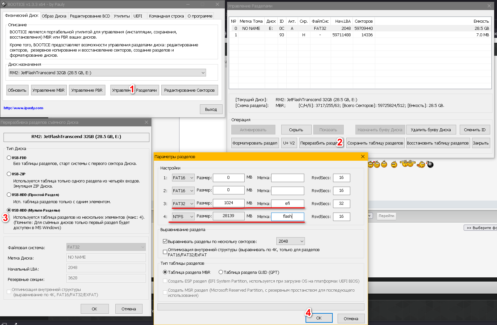The image size is (497, 325).
Task: Expand partition 4 NTFS filesystem dropdown
Action: [183, 216]
